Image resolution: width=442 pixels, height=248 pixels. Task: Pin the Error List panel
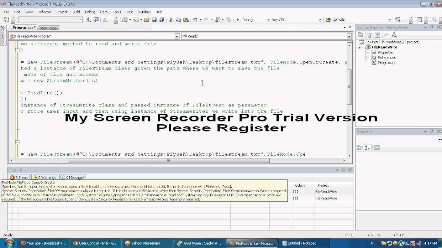(x=343, y=170)
